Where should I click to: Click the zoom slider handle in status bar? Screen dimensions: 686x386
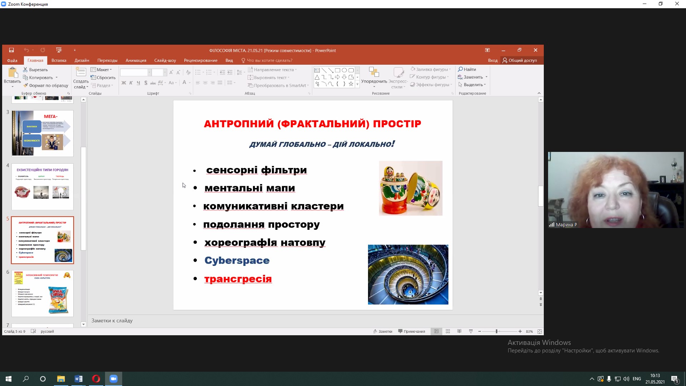[496, 332]
